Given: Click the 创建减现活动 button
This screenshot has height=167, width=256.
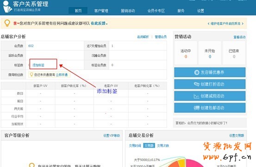Looking at the screenshot, I should point(210,96).
